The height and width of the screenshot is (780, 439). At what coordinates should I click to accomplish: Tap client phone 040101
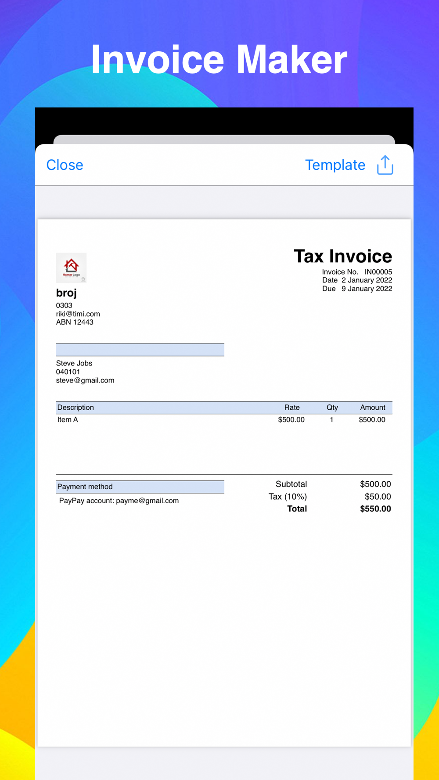point(68,372)
